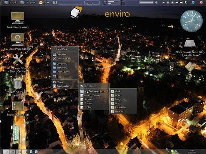Switch to virtual desktop 4

click(25, 152)
